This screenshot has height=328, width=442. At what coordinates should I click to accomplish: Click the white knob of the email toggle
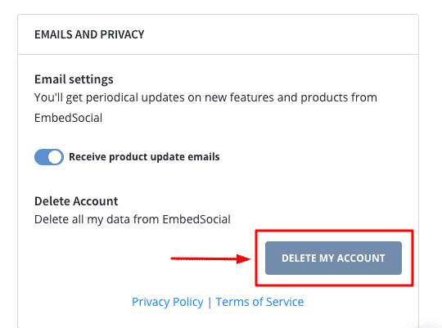click(56, 157)
